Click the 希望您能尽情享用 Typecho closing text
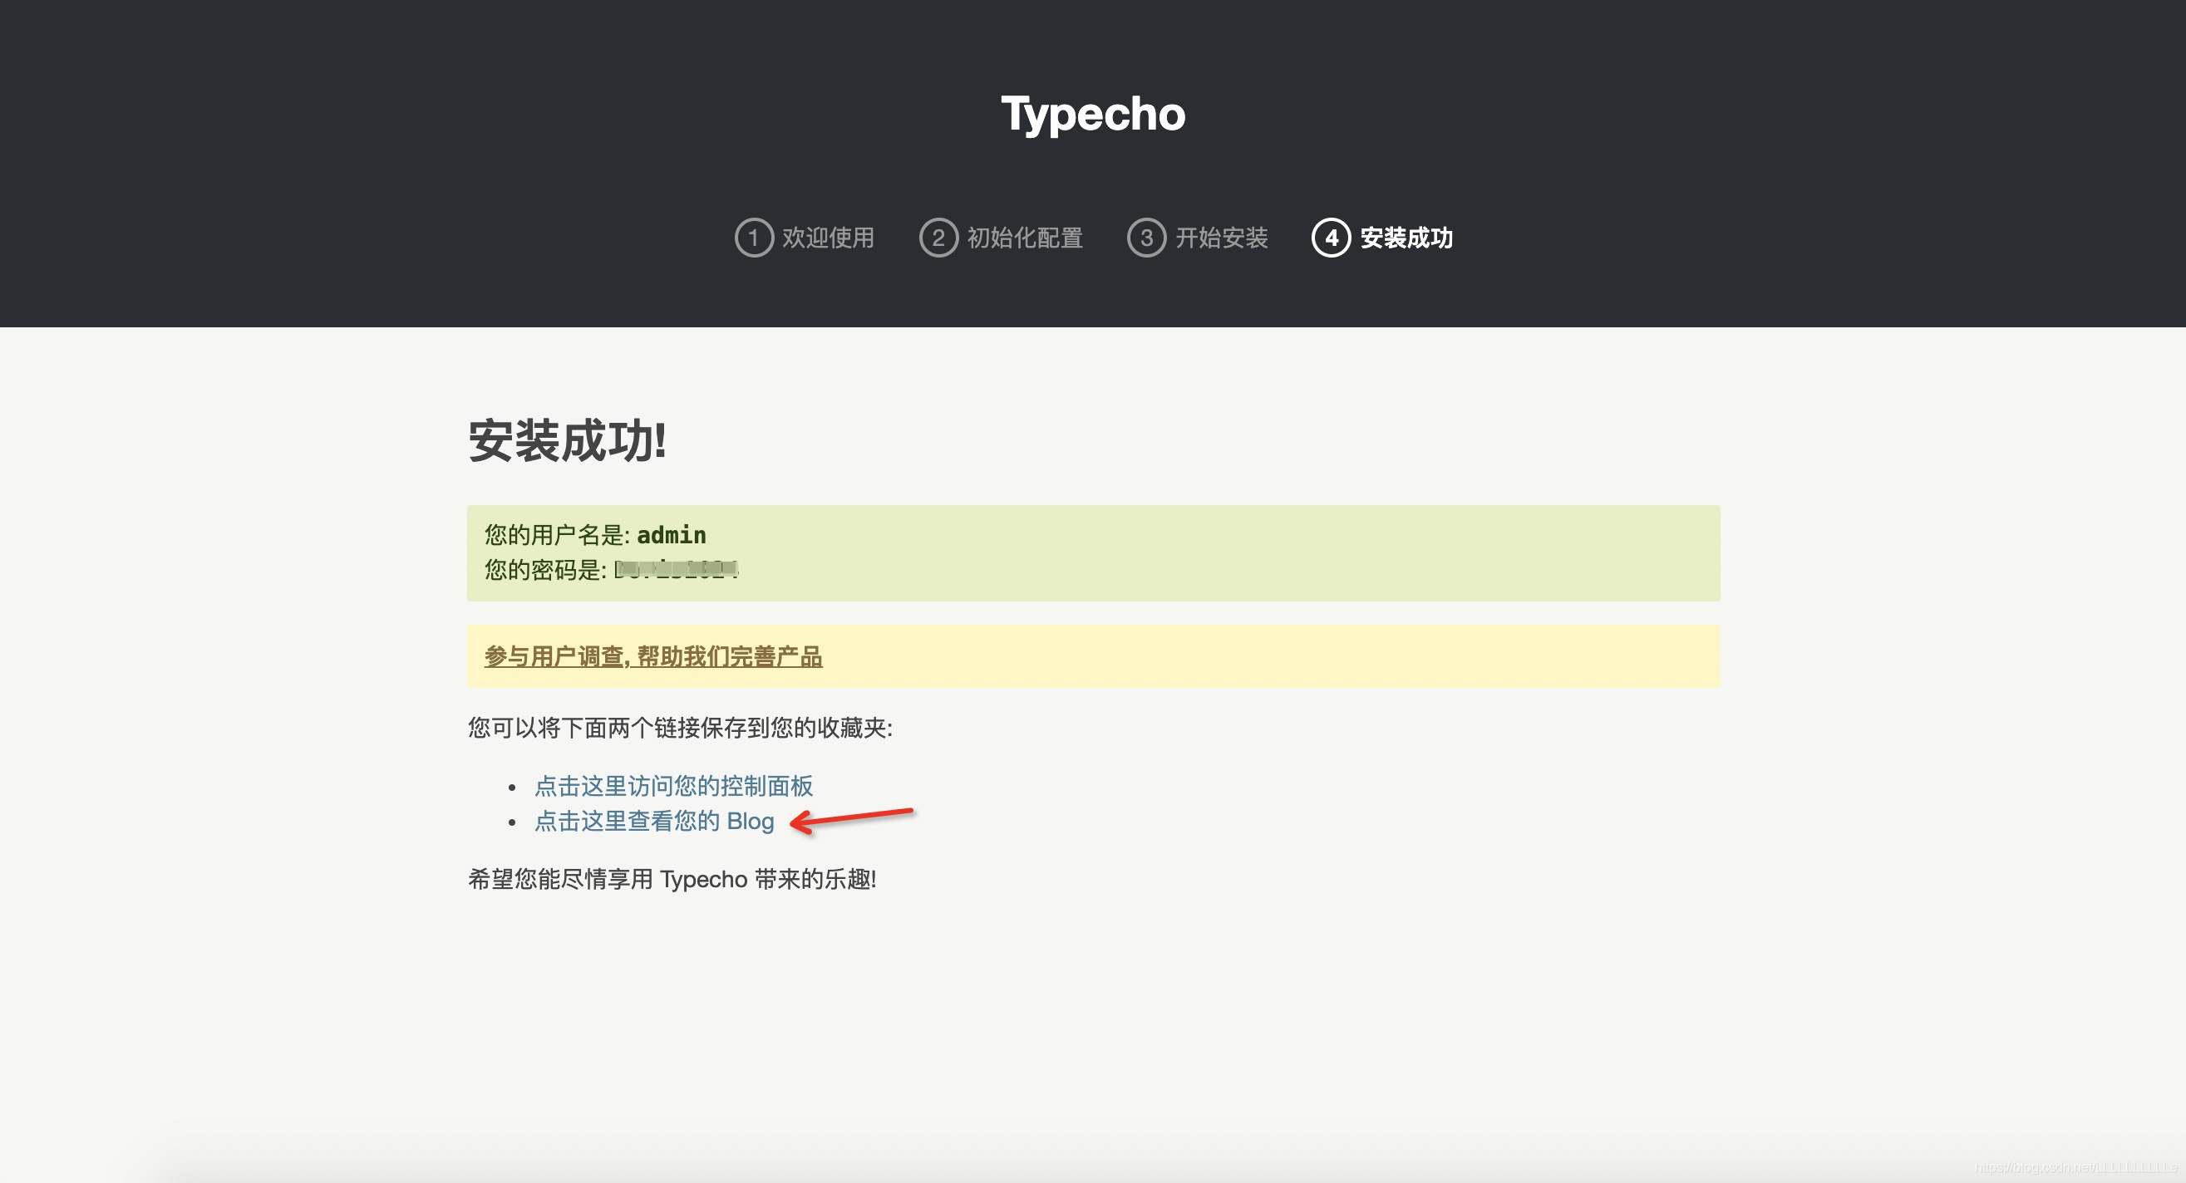 [x=672, y=879]
